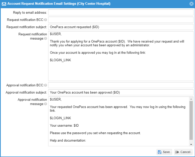This screenshot has height=157, width=195.
Task: Click the envelope icon in title bar
Action: click(x=4, y=4)
